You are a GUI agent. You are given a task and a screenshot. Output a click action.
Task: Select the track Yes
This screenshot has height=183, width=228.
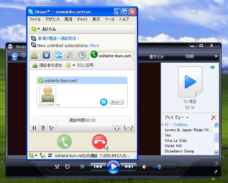[x=168, y=135]
